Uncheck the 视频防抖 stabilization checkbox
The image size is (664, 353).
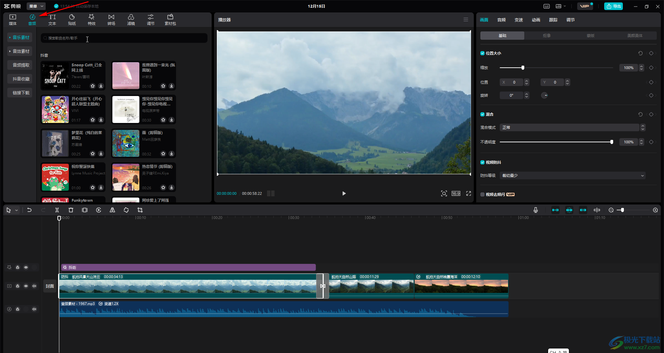tap(482, 162)
